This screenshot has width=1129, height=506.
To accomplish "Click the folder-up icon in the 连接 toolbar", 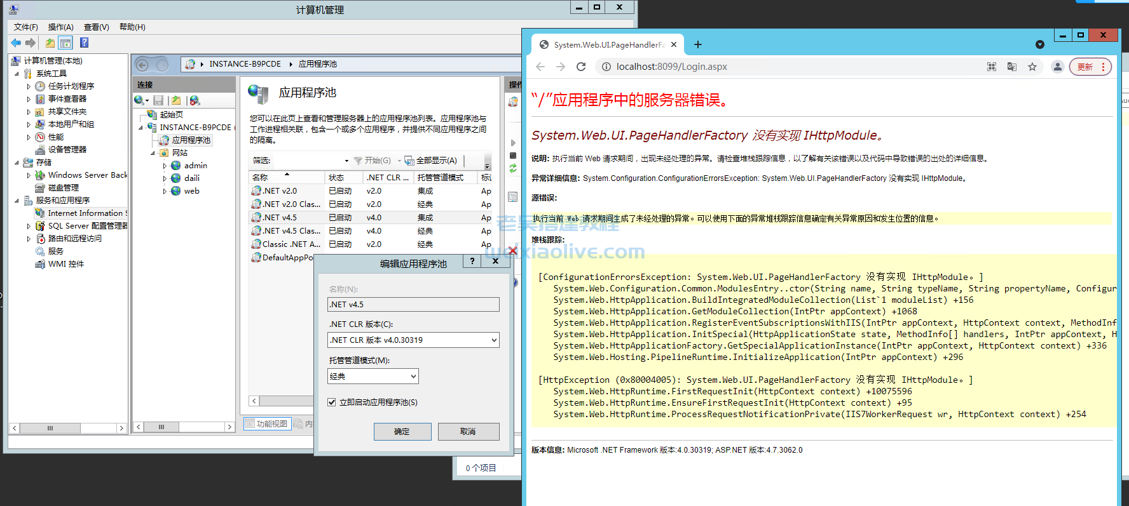I will pyautogui.click(x=176, y=100).
